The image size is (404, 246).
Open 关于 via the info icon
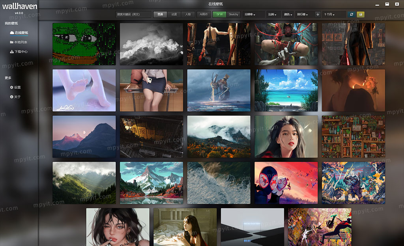[11, 97]
